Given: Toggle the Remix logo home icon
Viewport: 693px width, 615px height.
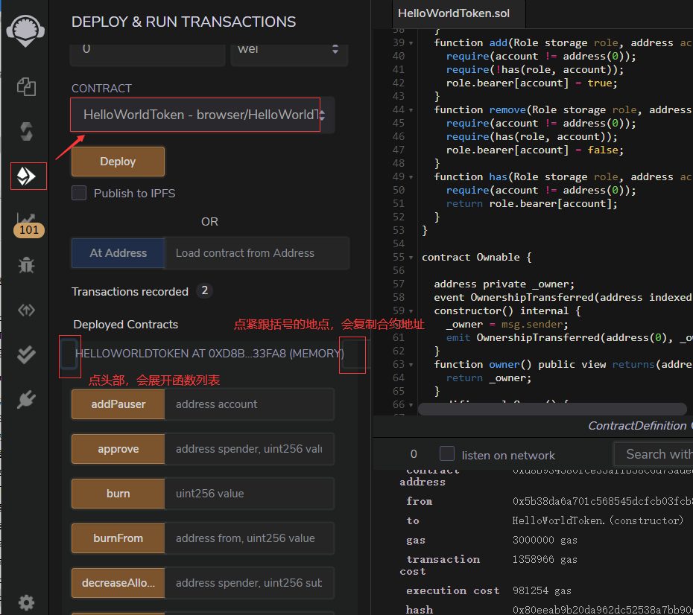Looking at the screenshot, I should (x=25, y=31).
